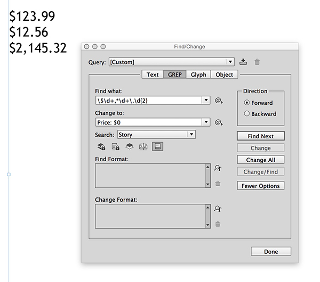Click Change Format scrollbar up arrow

[x=208, y=208]
